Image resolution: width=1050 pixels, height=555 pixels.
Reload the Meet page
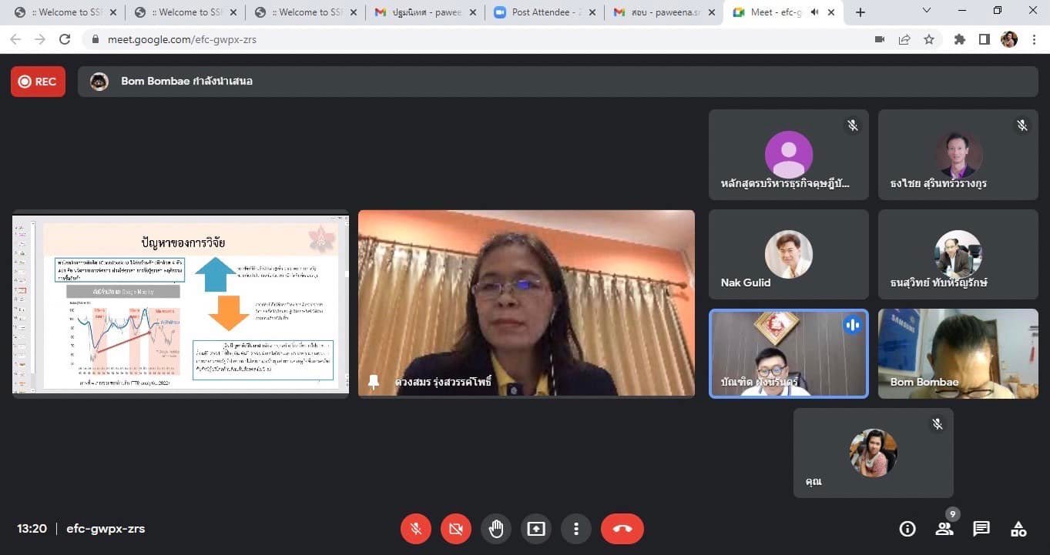(65, 39)
